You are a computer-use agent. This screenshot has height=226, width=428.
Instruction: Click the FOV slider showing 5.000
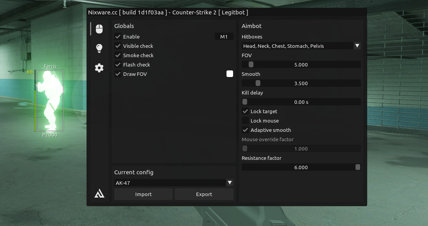pos(301,65)
